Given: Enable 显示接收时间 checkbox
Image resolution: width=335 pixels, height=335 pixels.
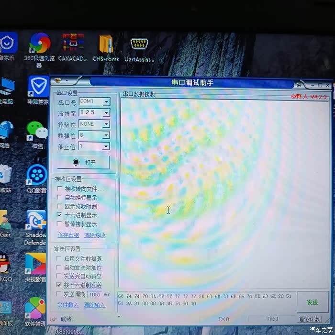Looking at the screenshot, I should (59, 206).
